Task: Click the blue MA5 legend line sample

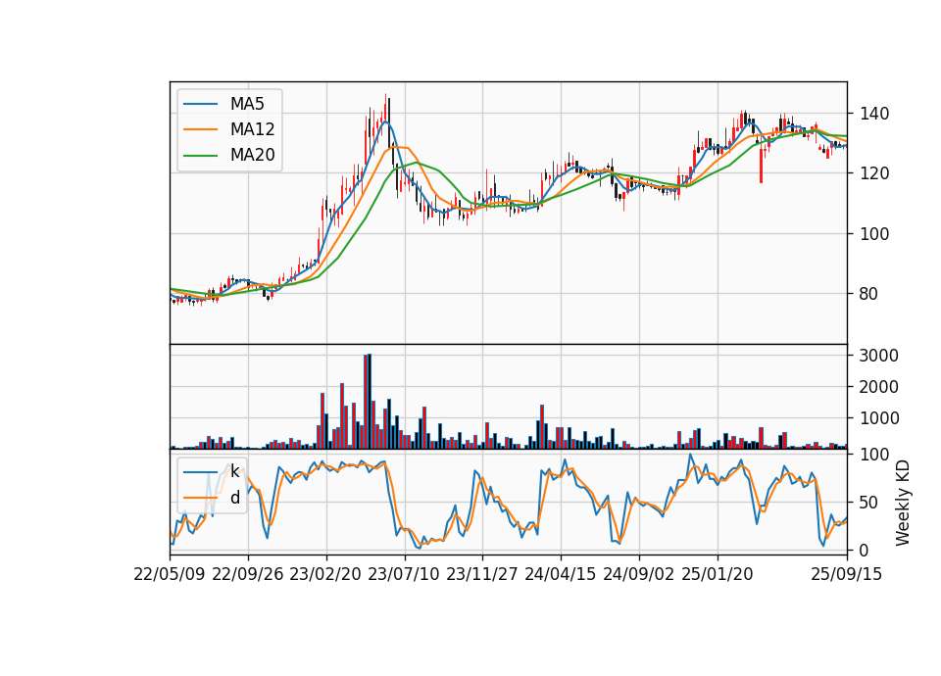Action: pyautogui.click(x=200, y=104)
